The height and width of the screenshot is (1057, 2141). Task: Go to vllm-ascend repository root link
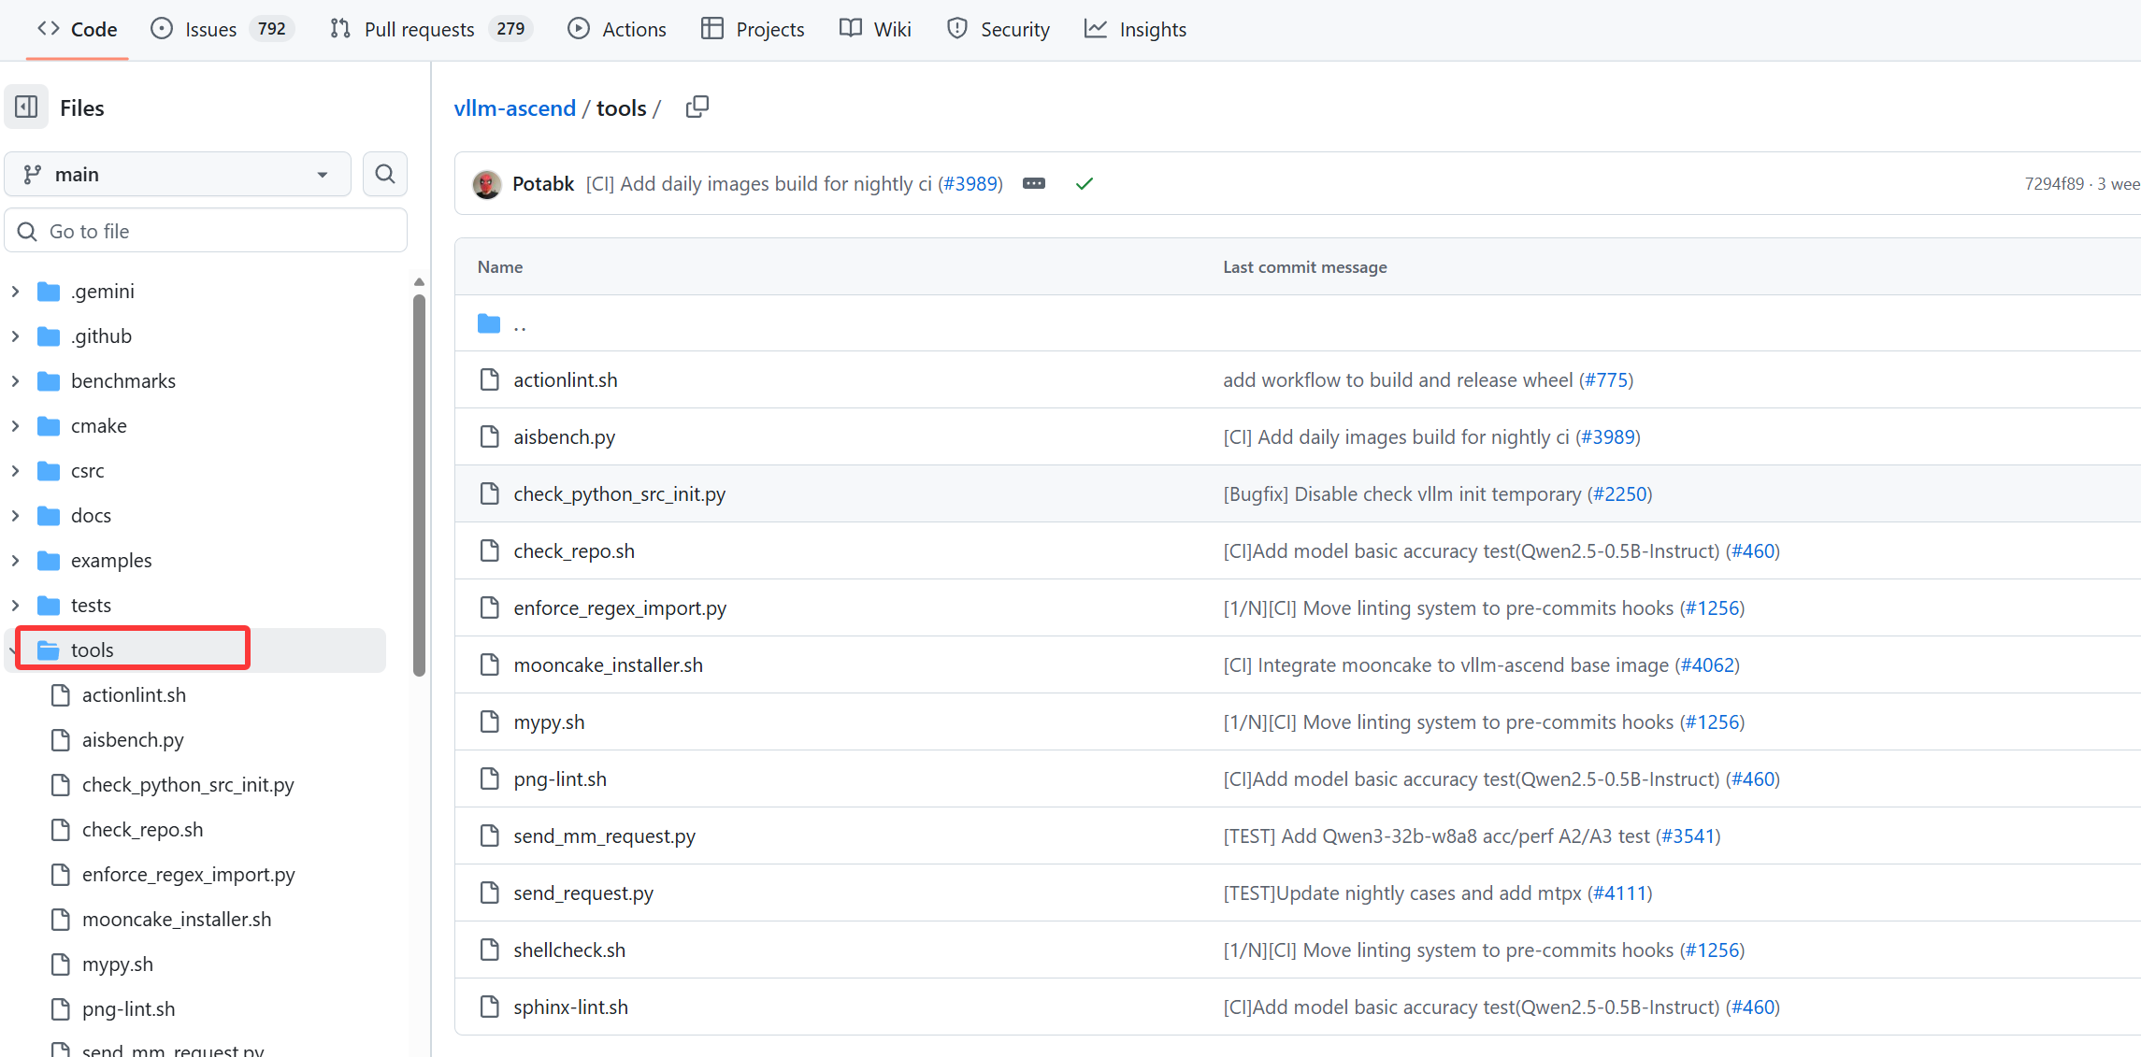514,107
